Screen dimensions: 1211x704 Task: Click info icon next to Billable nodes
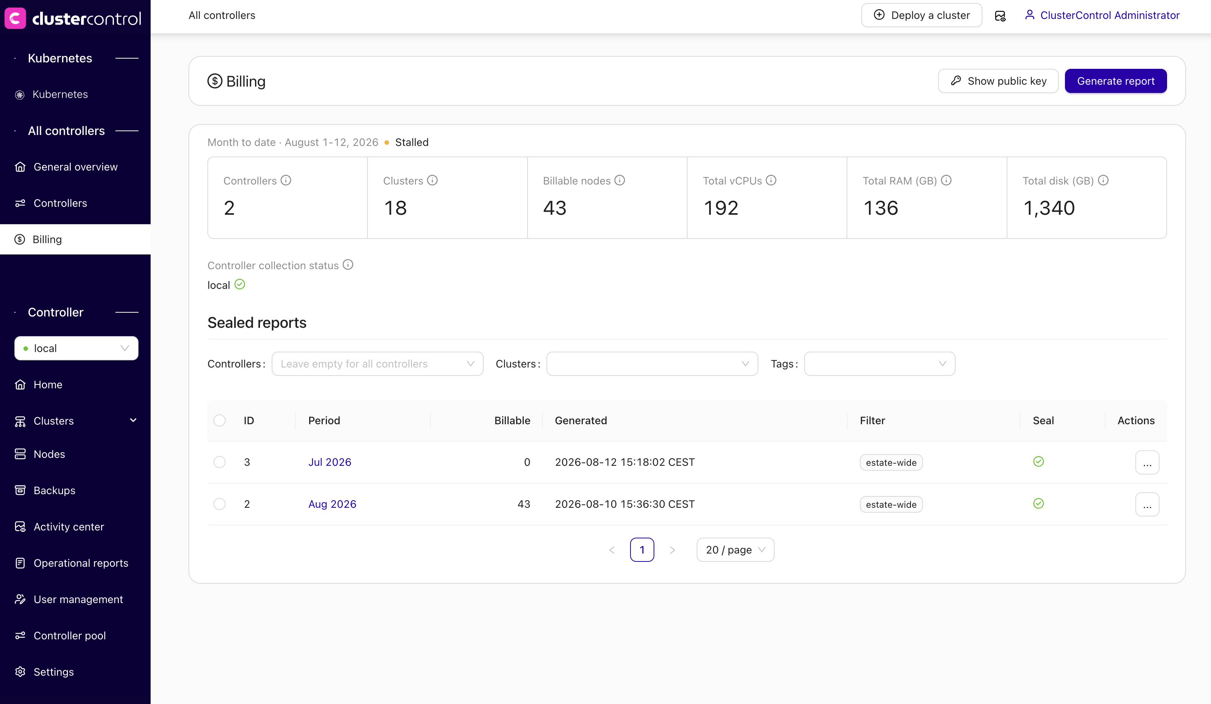[620, 180]
